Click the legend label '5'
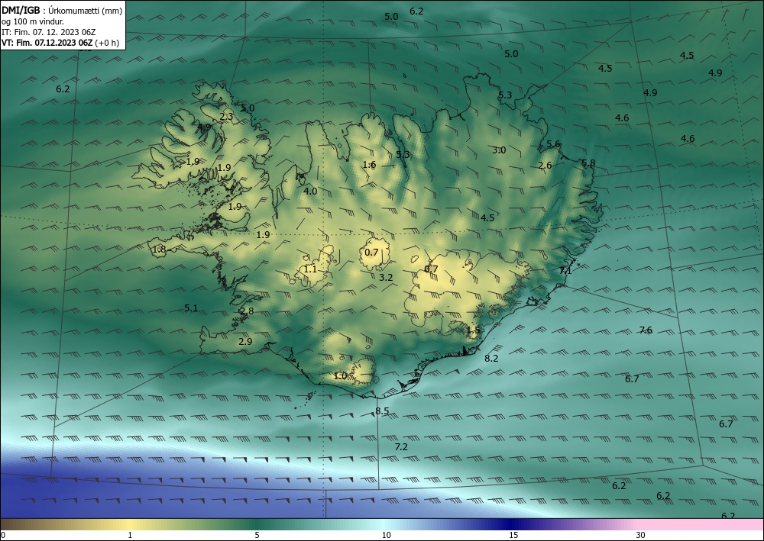This screenshot has width=764, height=541. [257, 535]
